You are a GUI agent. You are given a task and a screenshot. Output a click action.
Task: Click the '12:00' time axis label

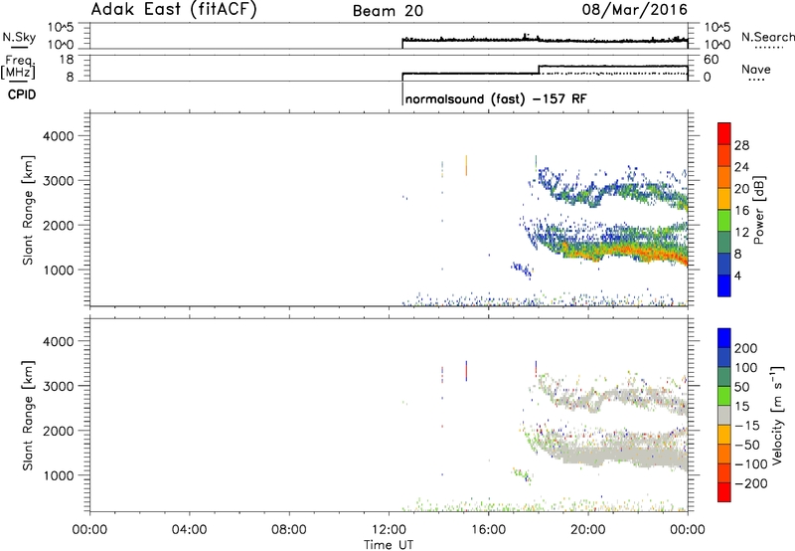pos(389,530)
